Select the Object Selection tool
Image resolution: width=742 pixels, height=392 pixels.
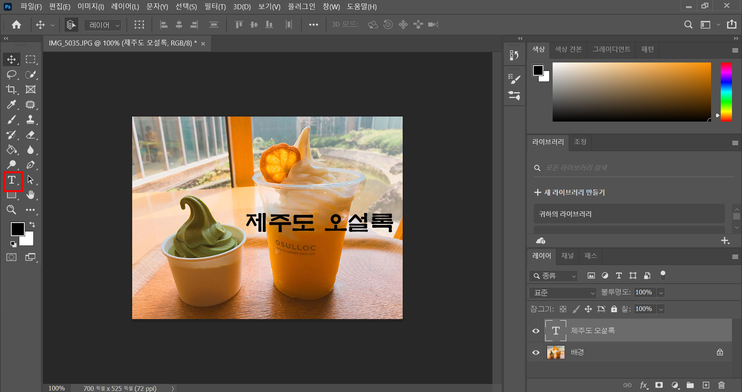(x=31, y=74)
